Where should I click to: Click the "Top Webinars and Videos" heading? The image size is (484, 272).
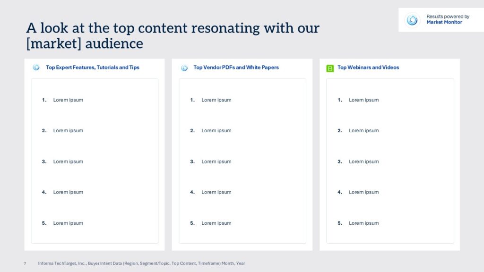click(368, 68)
